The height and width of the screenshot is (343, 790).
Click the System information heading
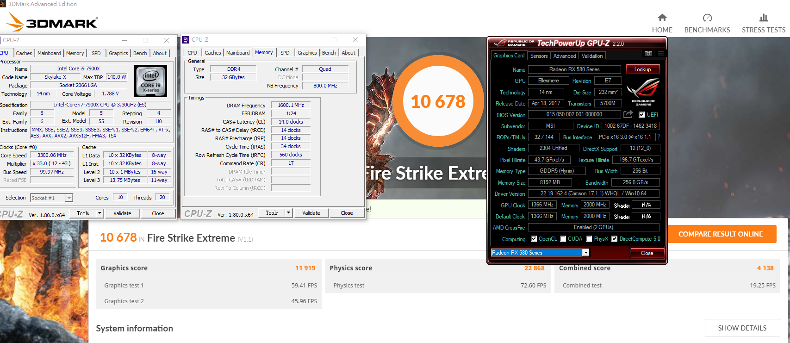pyautogui.click(x=135, y=328)
